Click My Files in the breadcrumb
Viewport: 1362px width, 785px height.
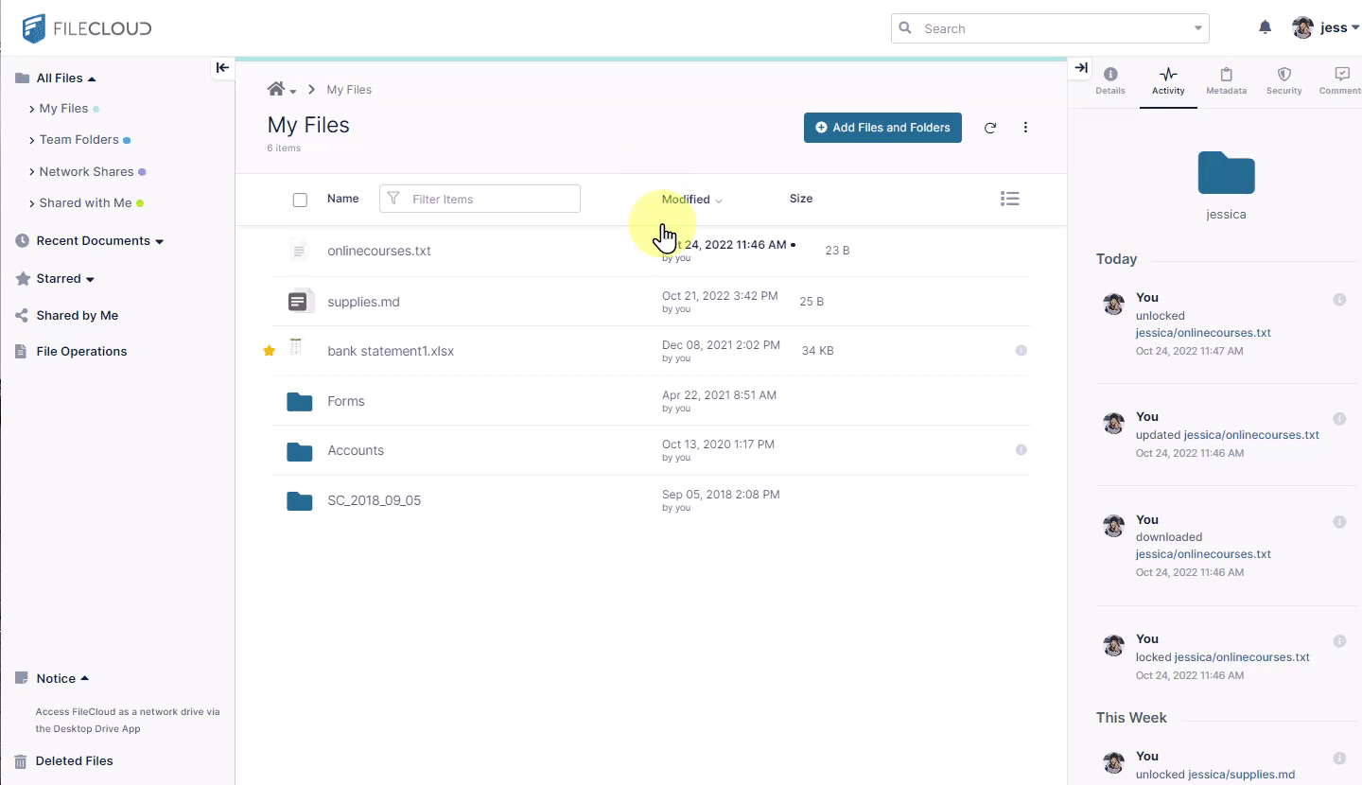pyautogui.click(x=349, y=90)
